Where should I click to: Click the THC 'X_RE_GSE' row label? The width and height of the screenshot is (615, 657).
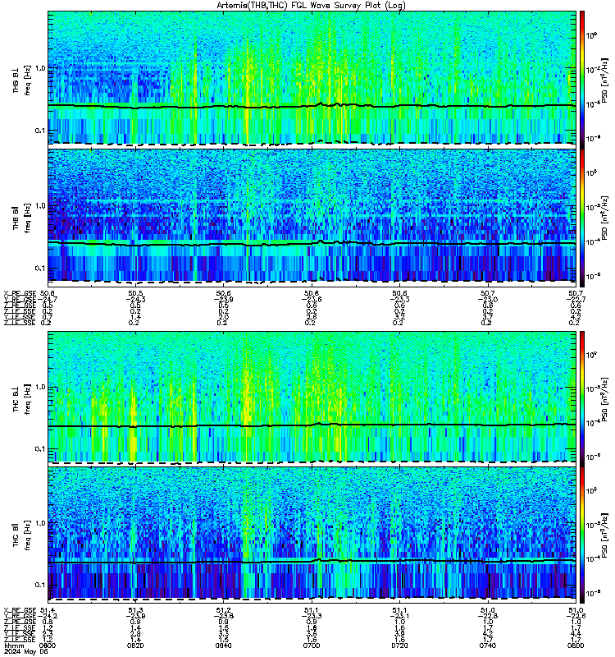(20, 610)
